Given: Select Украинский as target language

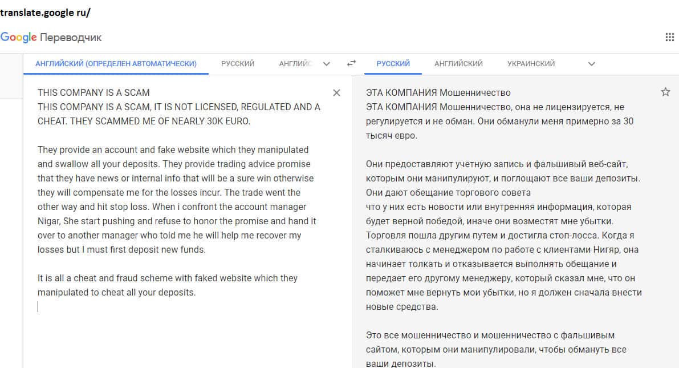Looking at the screenshot, I should [531, 64].
